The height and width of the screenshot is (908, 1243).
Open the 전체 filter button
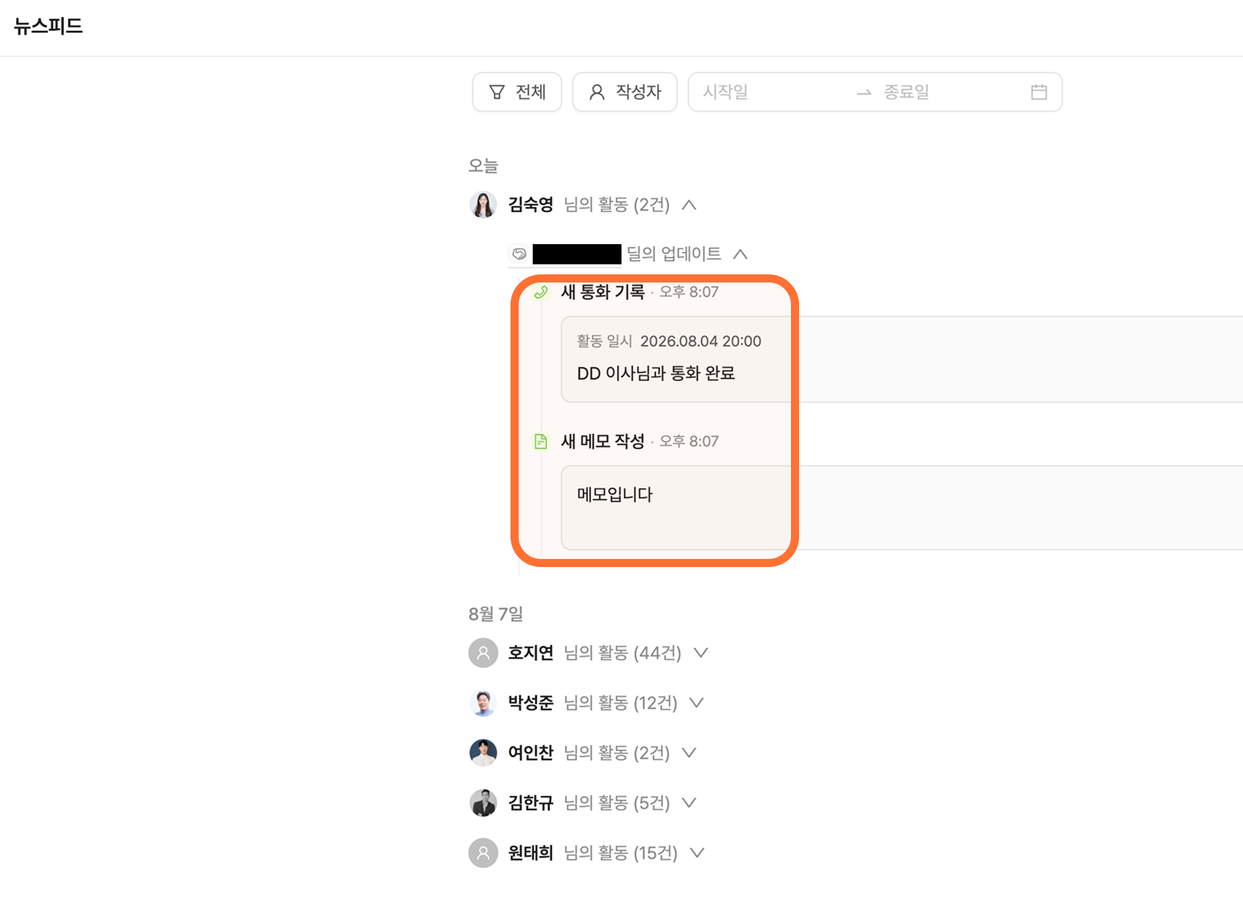(517, 92)
